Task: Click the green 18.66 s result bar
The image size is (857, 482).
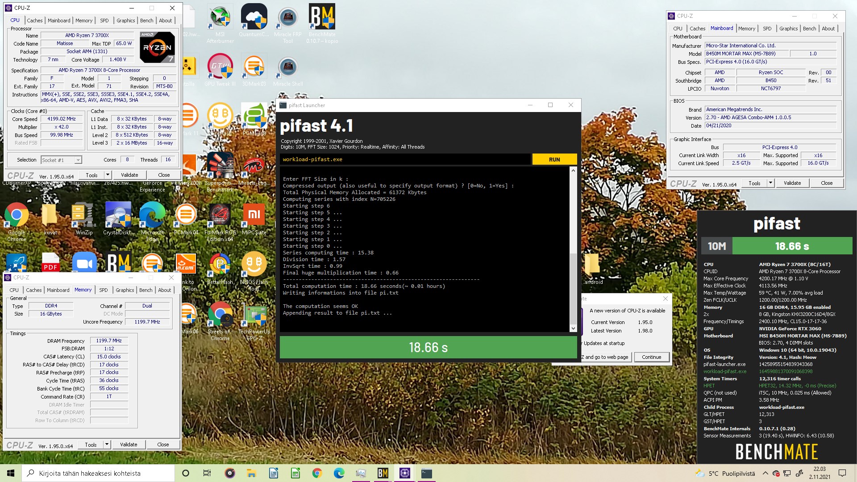Action: (x=428, y=347)
